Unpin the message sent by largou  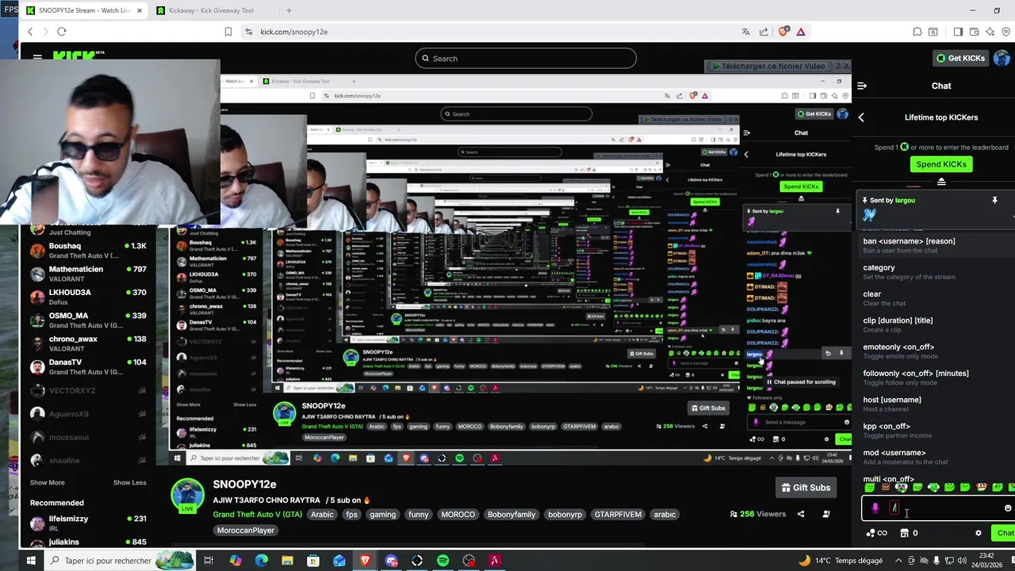[994, 201]
